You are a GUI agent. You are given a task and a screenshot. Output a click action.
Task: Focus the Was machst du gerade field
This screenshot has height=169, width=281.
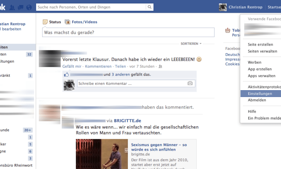tap(128, 32)
